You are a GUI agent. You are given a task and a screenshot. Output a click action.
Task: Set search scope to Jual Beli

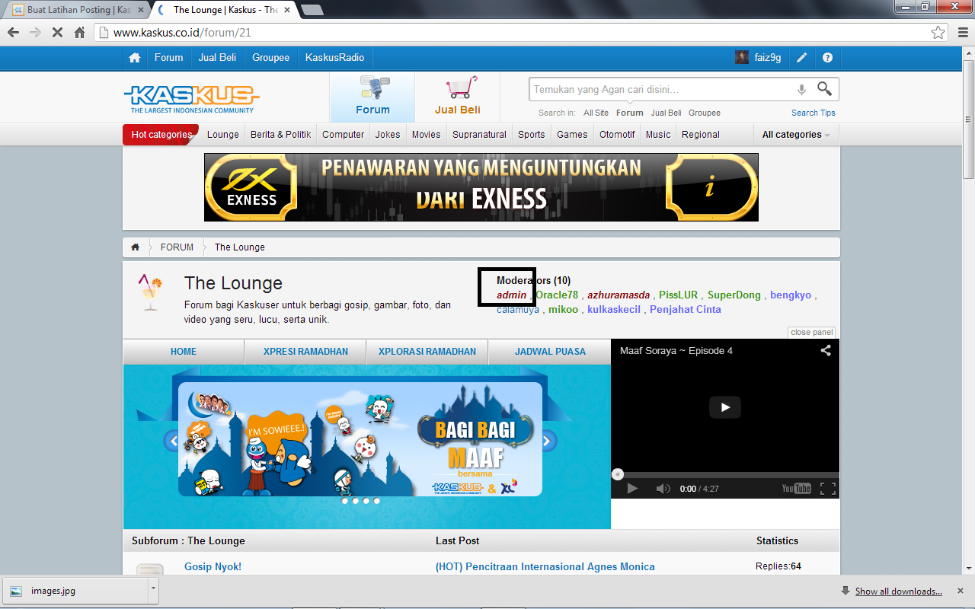(x=667, y=113)
